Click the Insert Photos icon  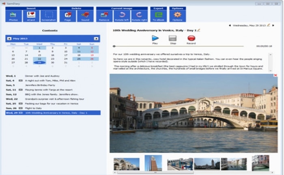(13, 15)
